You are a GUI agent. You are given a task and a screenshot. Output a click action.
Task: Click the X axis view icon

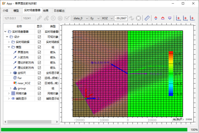click(x=178, y=18)
